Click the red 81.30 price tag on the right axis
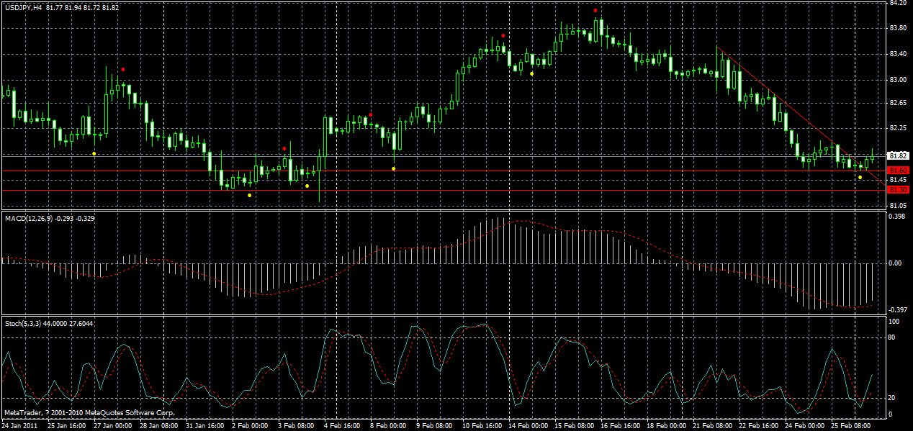Image resolution: width=913 pixels, height=431 pixels. tap(897, 190)
